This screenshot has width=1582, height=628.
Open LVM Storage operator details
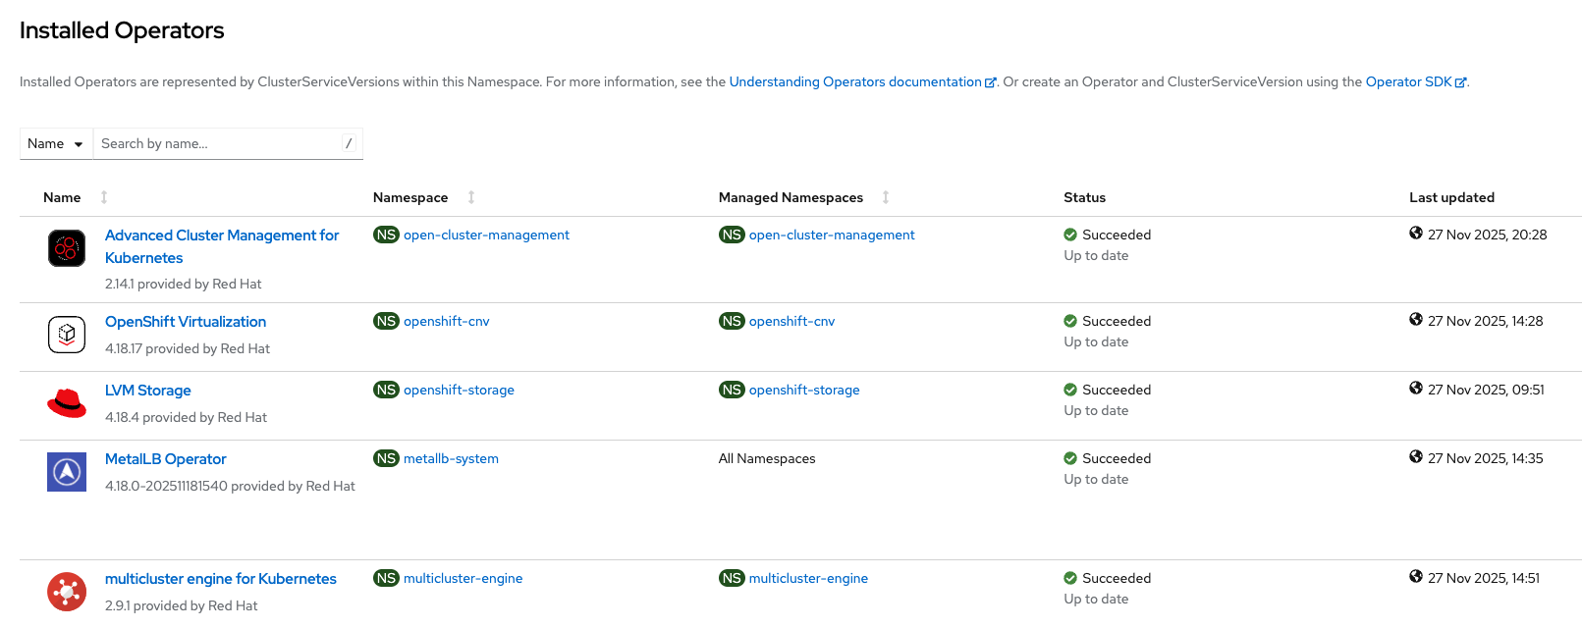(148, 391)
